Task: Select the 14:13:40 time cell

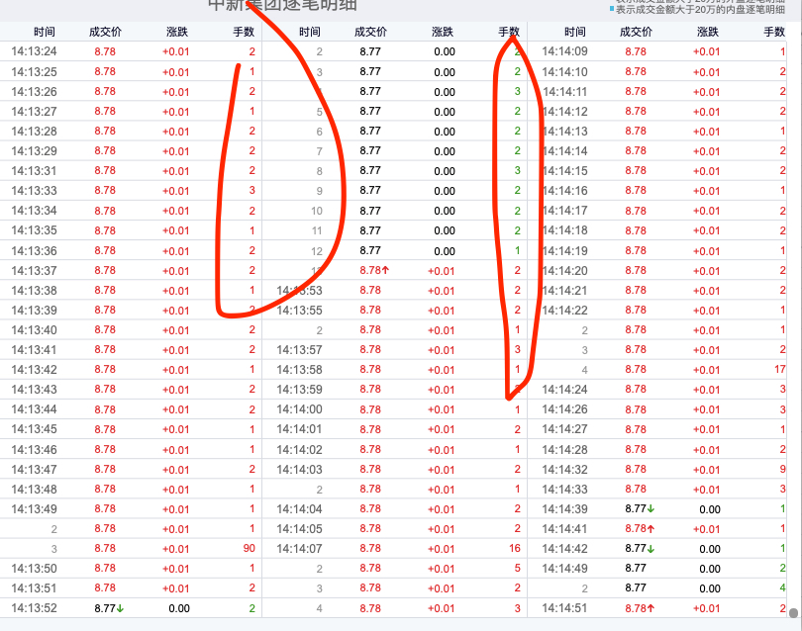Action: tap(34, 330)
